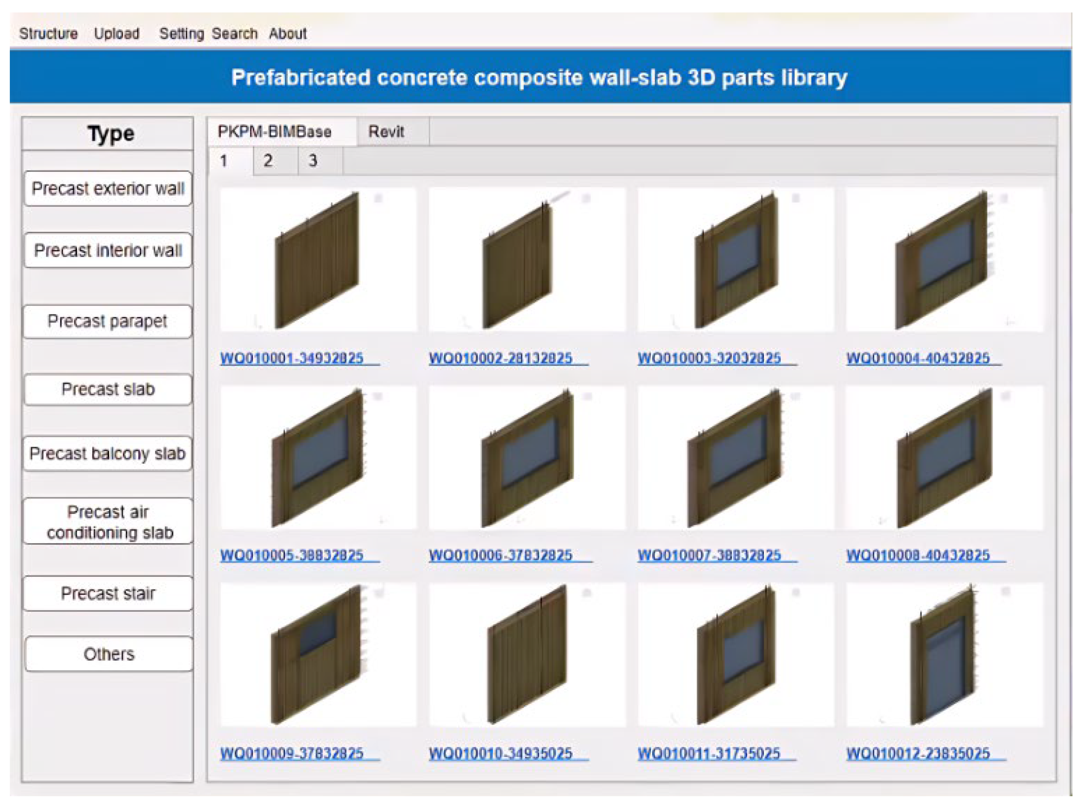The height and width of the screenshot is (807, 1081).
Task: Open the WQ010006-37832825 model preview image
Action: point(526,457)
